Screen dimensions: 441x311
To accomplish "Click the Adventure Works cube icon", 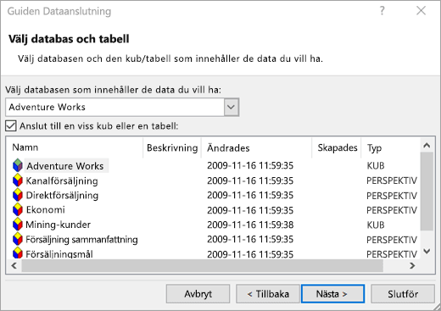I will point(18,165).
